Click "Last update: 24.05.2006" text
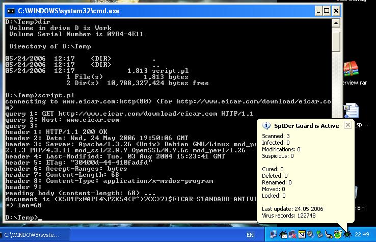376x242 pixels. (292, 209)
